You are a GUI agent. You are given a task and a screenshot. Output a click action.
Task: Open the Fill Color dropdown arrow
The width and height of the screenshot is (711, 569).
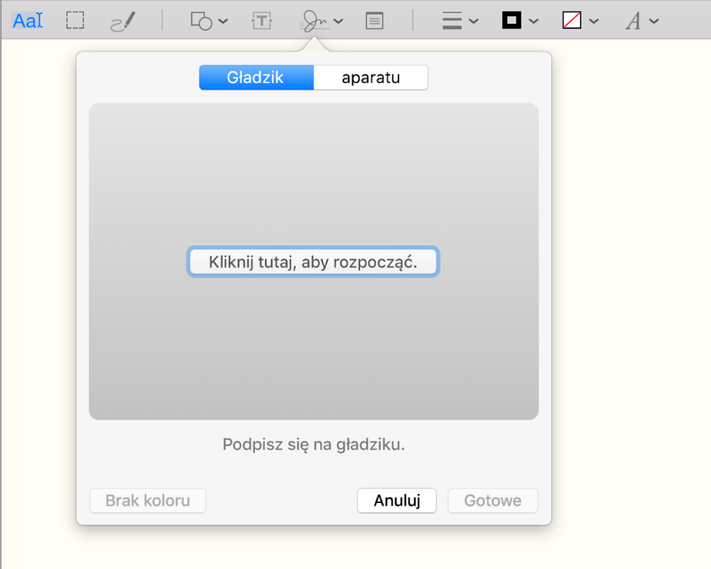594,21
